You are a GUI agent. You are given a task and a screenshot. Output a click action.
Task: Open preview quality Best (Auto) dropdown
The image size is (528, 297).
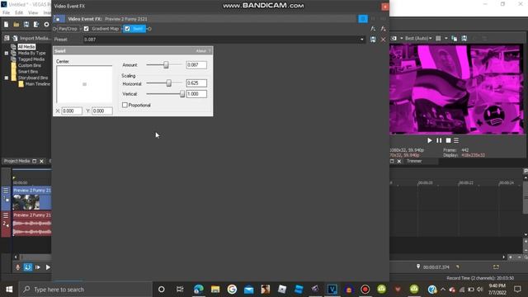[418, 39]
